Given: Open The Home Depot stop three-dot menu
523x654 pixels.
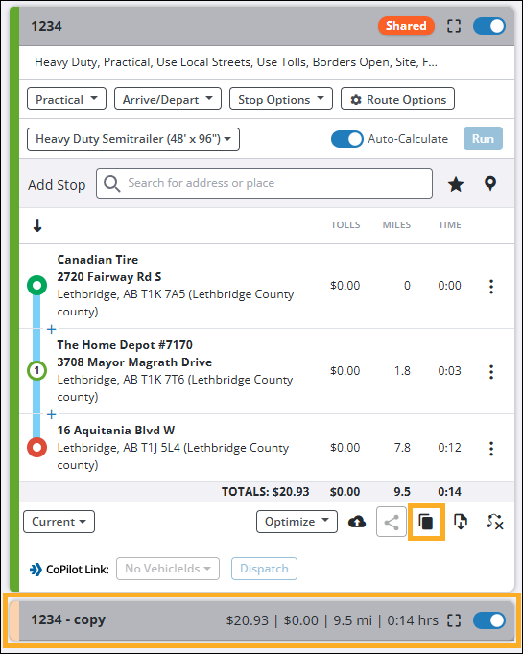Looking at the screenshot, I should (491, 371).
